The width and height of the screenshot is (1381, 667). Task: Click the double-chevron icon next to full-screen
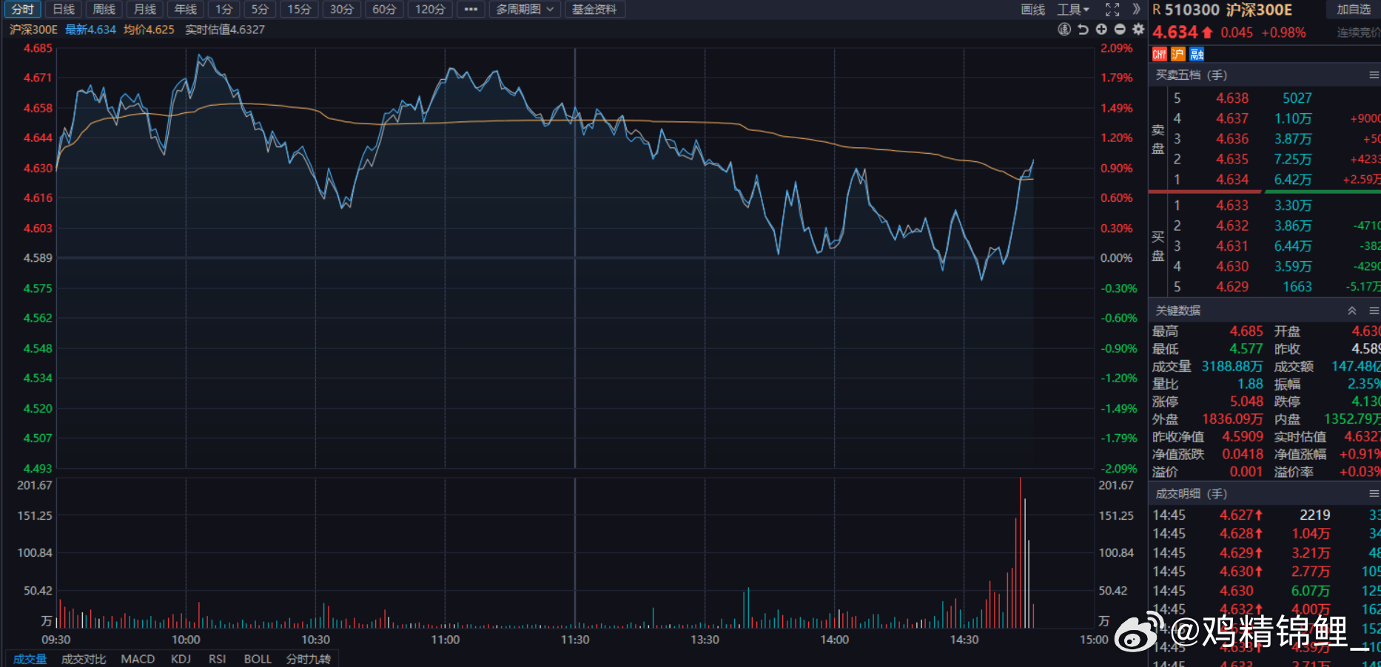click(1137, 10)
